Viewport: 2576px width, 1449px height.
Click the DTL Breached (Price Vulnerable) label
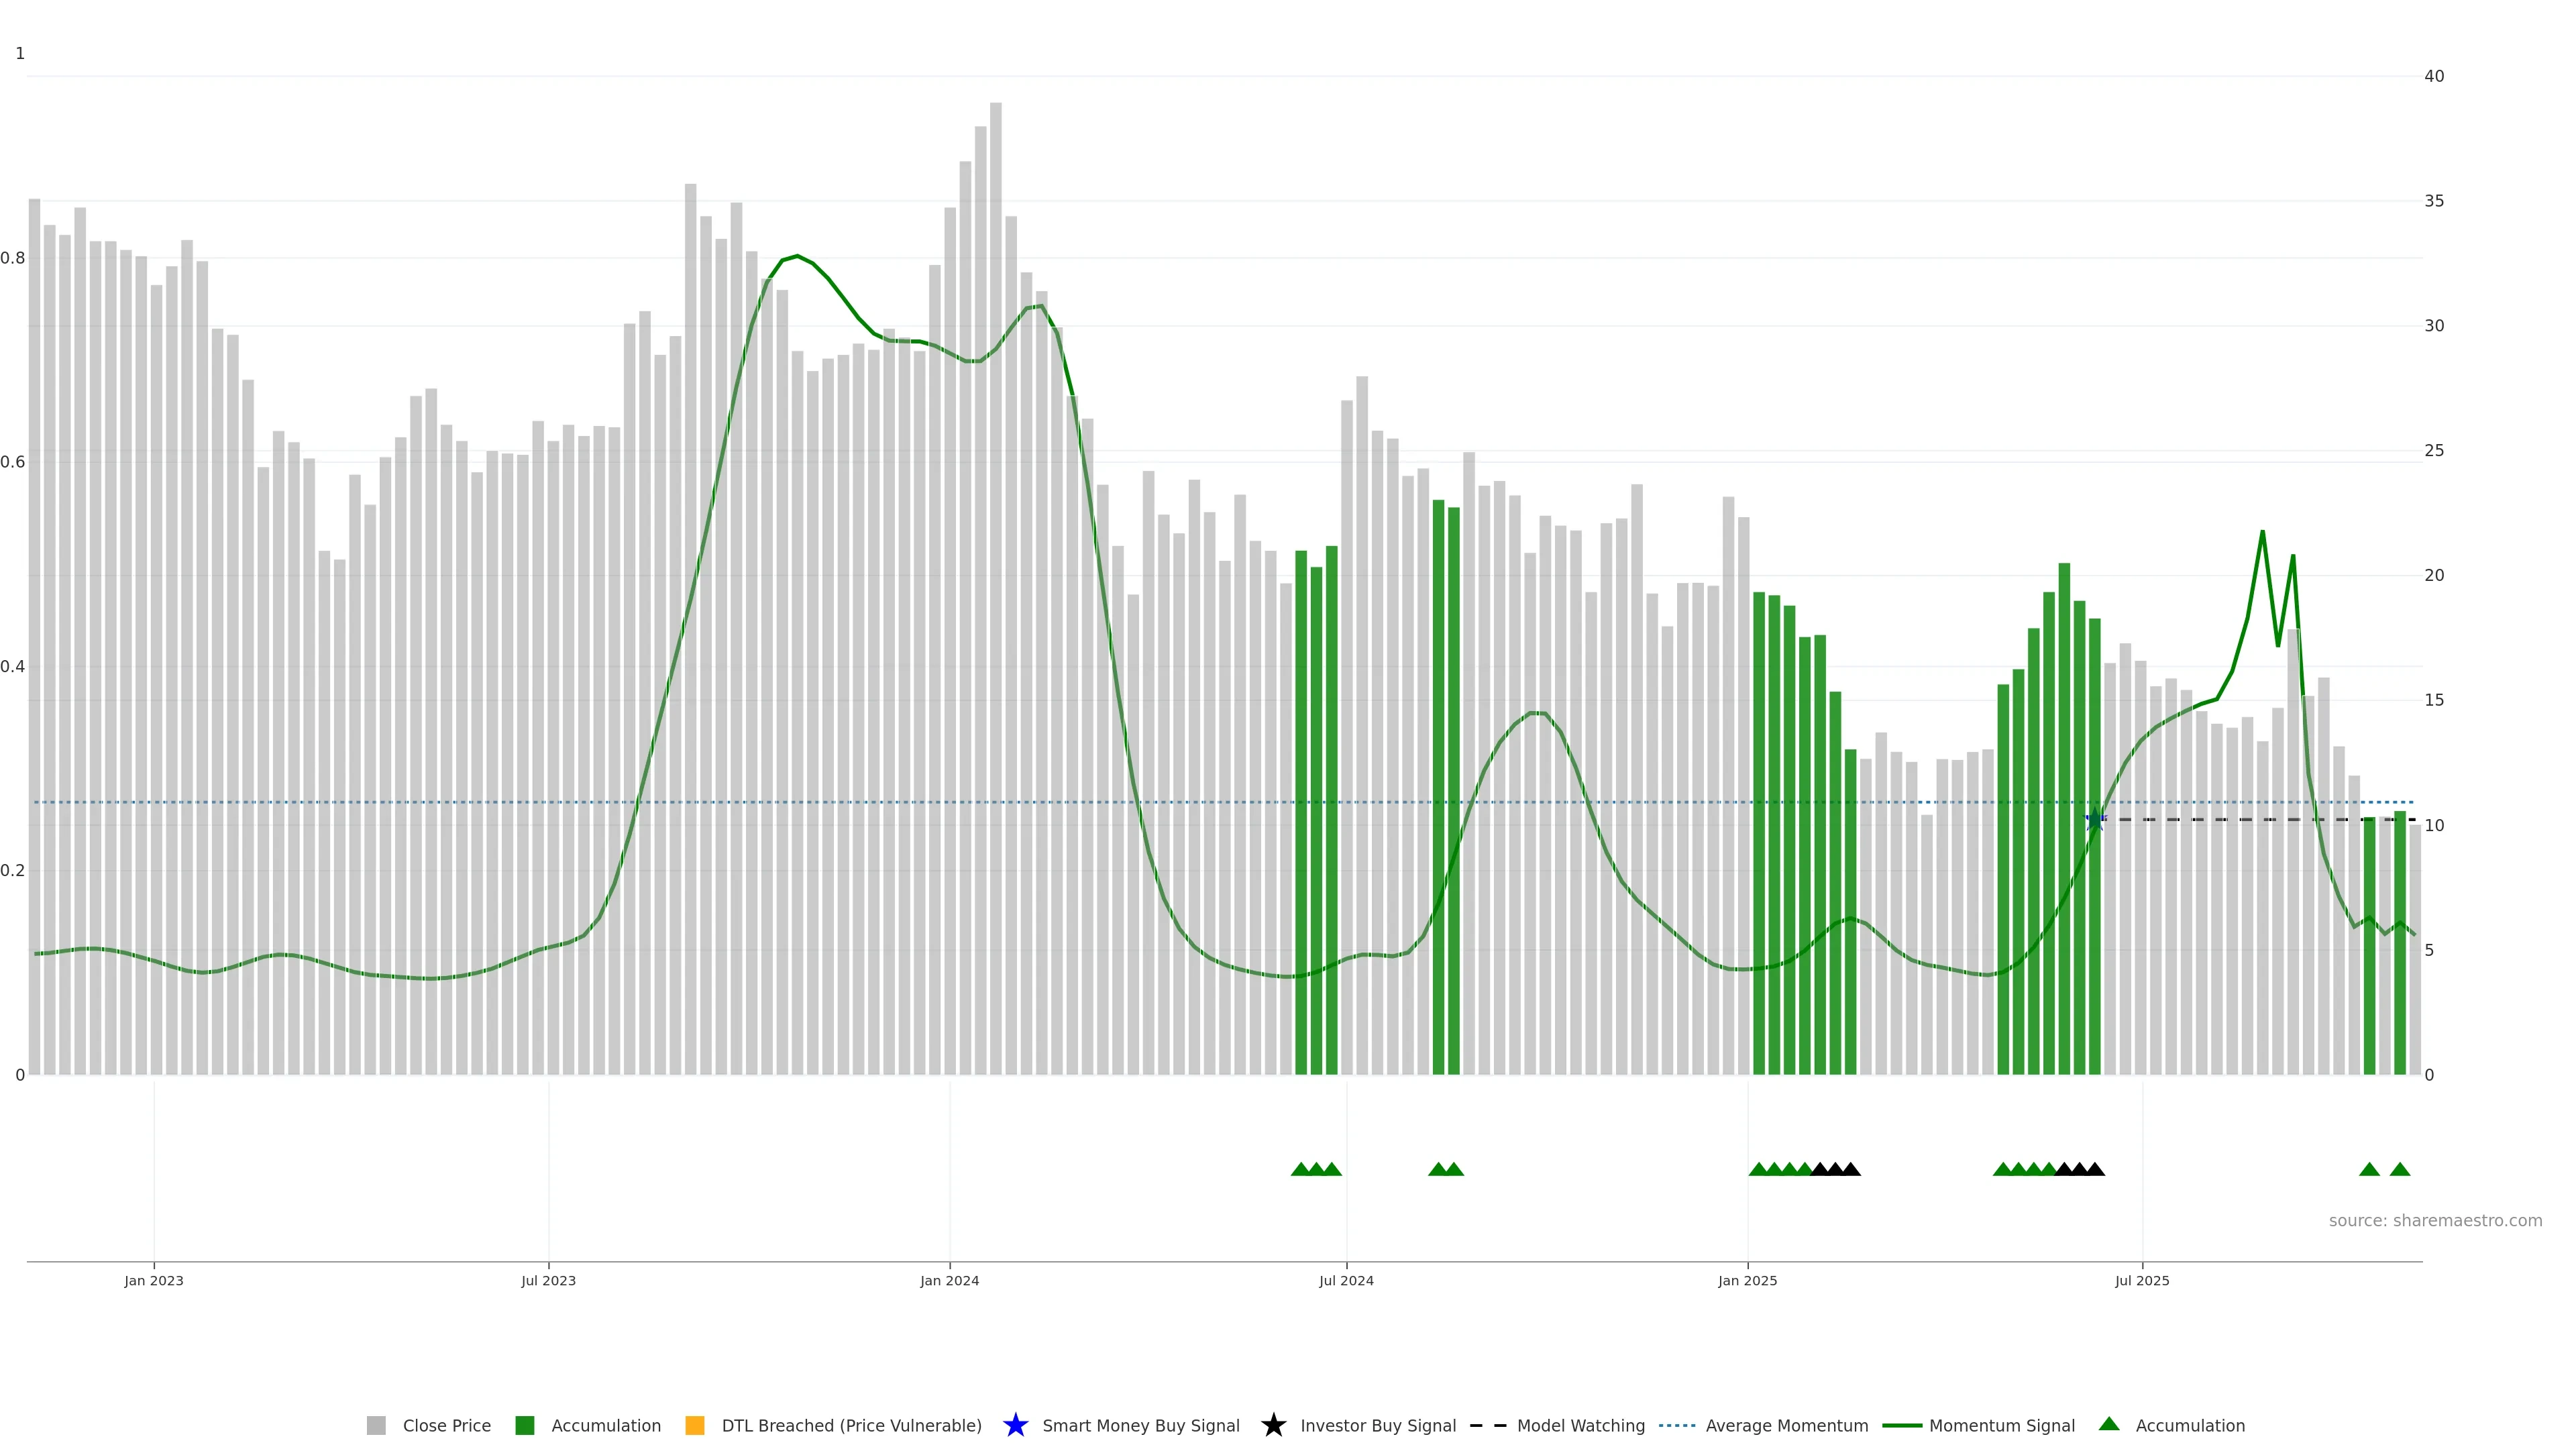851,1426
